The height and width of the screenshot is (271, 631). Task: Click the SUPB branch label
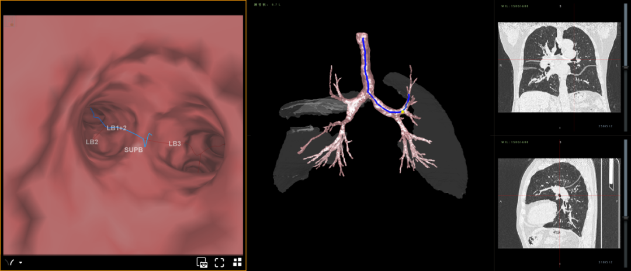pos(133,150)
